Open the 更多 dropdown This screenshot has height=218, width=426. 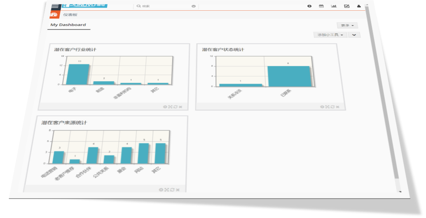click(347, 25)
